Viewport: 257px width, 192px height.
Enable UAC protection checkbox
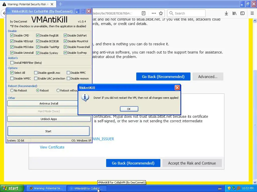(x=36, y=78)
